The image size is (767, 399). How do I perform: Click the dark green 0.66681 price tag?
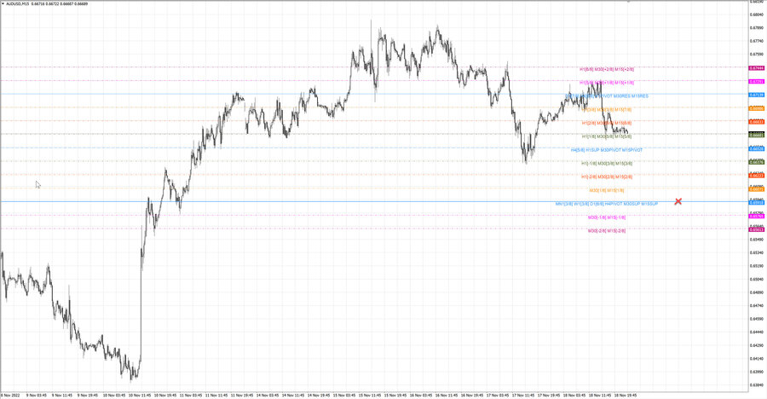click(x=757, y=135)
